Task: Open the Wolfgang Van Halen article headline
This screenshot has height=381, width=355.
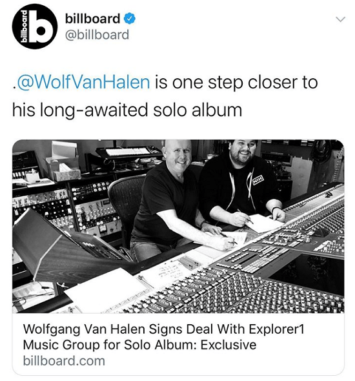Action: tap(164, 337)
